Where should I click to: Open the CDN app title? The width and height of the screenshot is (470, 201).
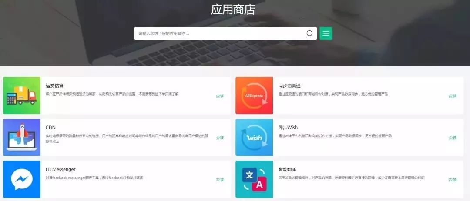[x=50, y=128]
